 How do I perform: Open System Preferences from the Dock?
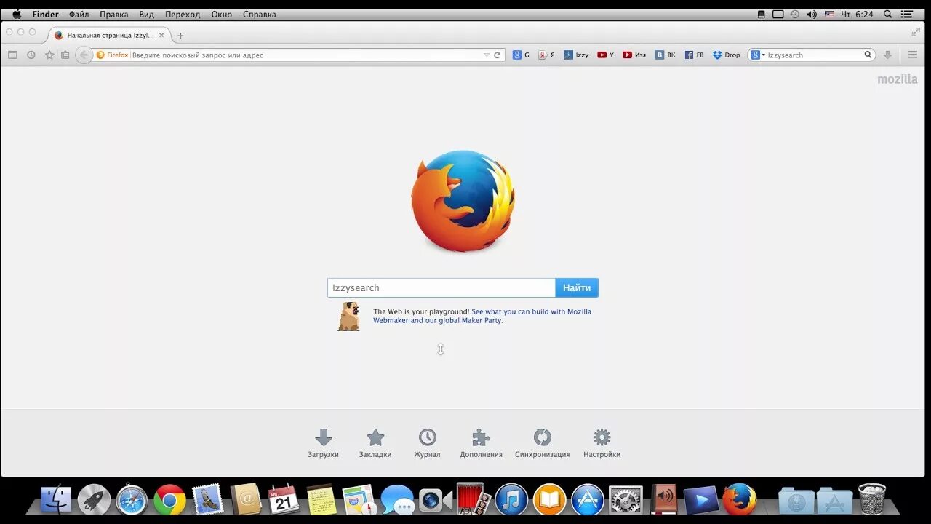pyautogui.click(x=626, y=500)
